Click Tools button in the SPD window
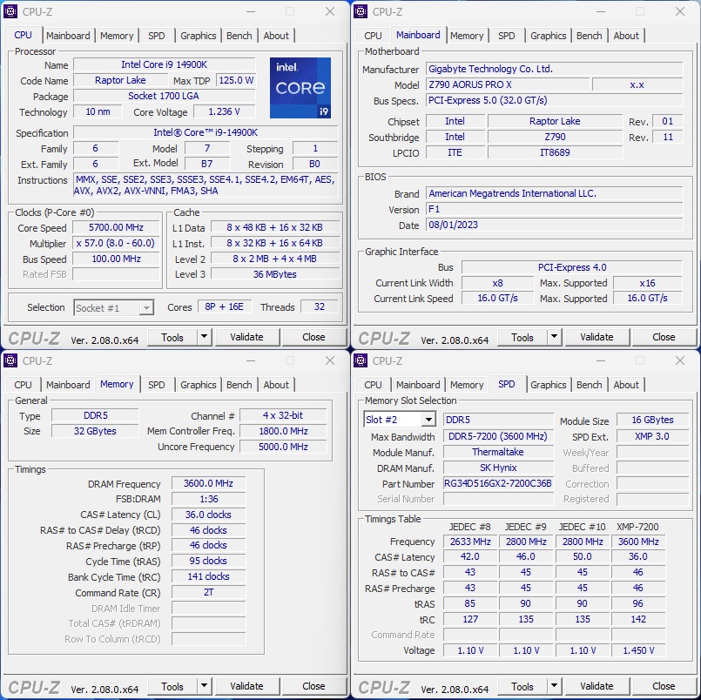Image resolution: width=701 pixels, height=700 pixels. click(522, 686)
